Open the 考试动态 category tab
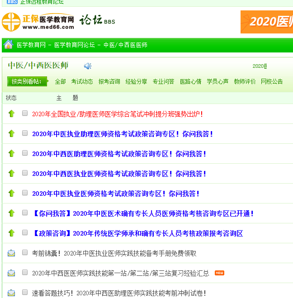This screenshot has width=293, height=298. pyautogui.click(x=82, y=81)
